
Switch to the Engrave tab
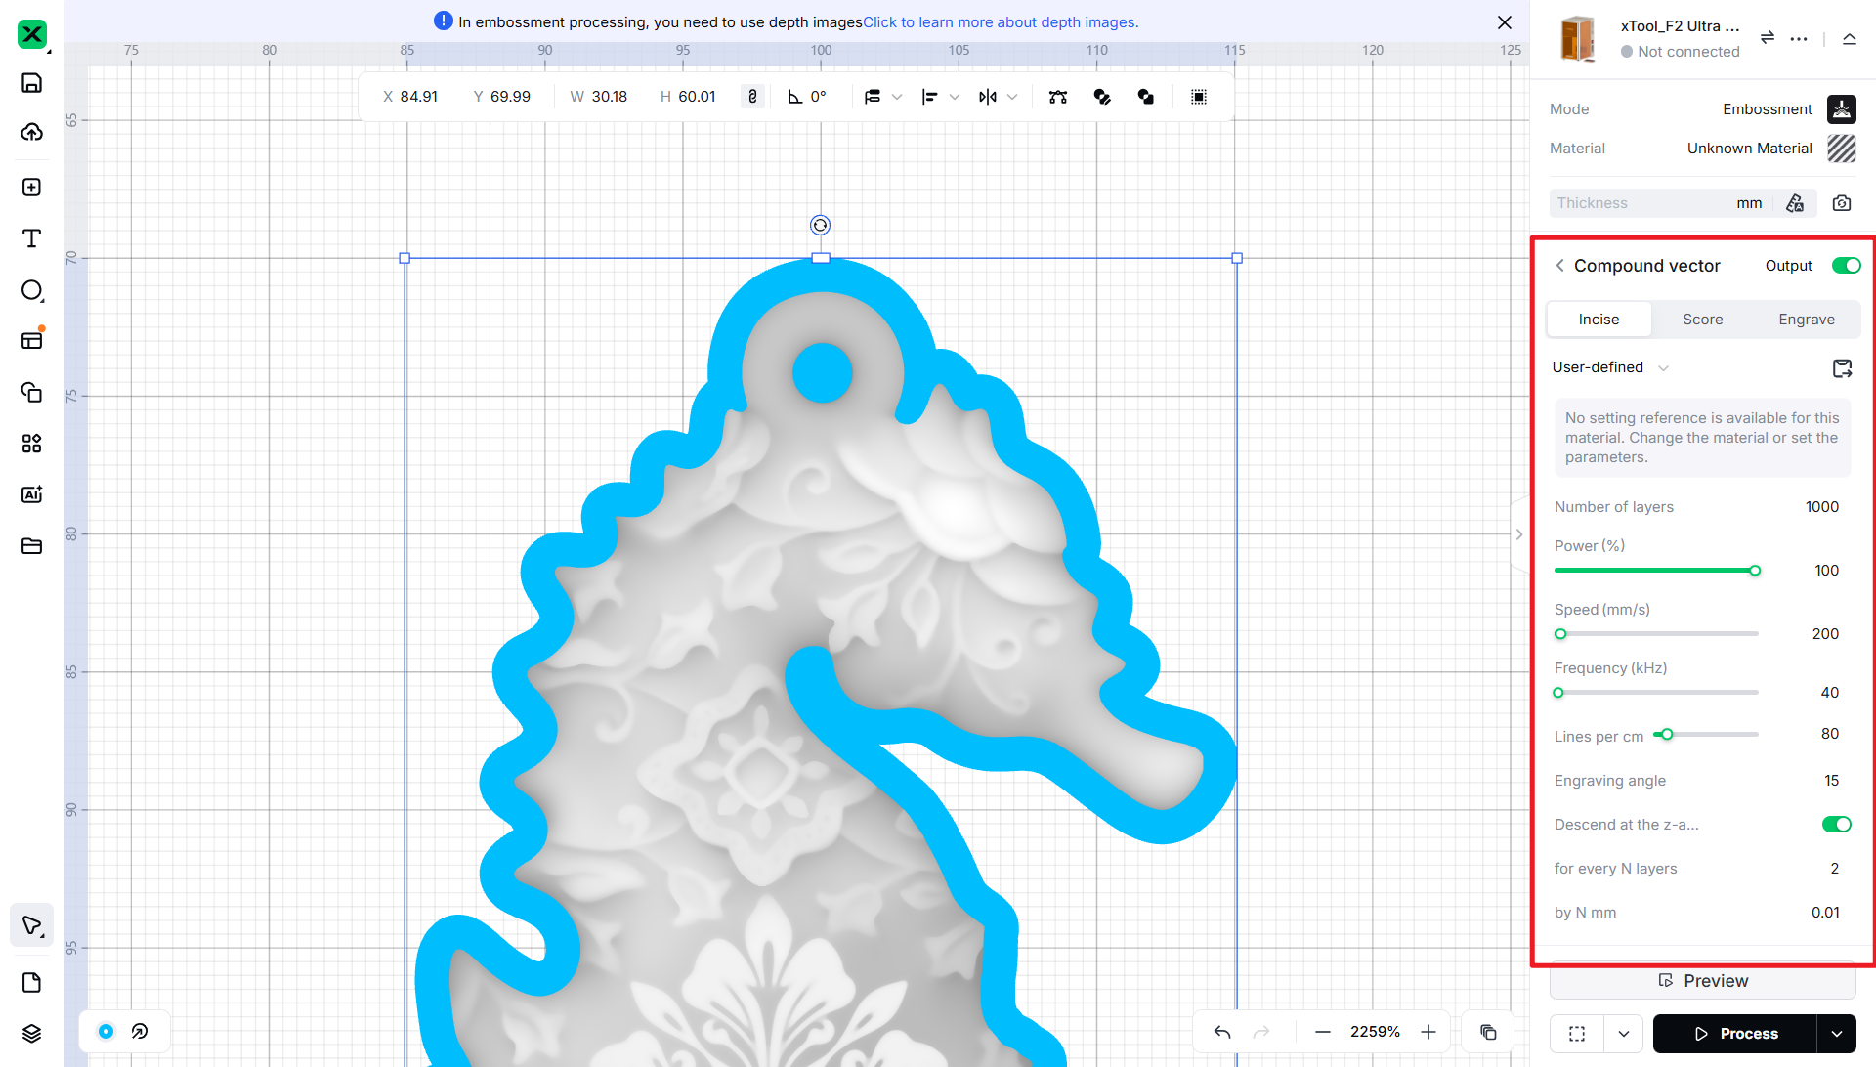pyautogui.click(x=1806, y=320)
